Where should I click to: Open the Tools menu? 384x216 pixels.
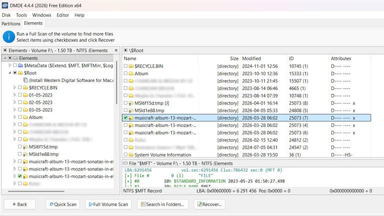click(21, 15)
